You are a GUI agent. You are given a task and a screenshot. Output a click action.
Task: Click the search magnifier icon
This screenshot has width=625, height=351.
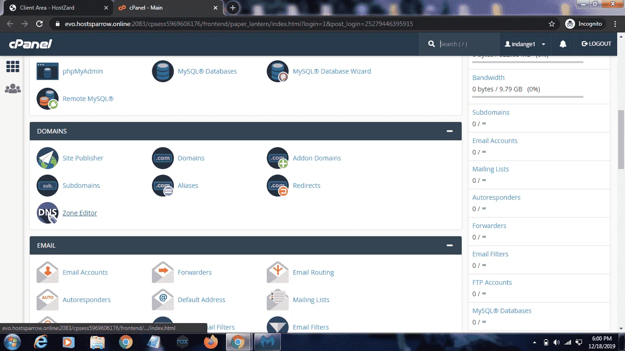coord(431,44)
